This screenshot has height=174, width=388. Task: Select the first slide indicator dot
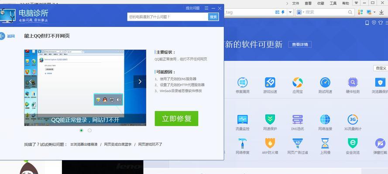(x=82, y=130)
